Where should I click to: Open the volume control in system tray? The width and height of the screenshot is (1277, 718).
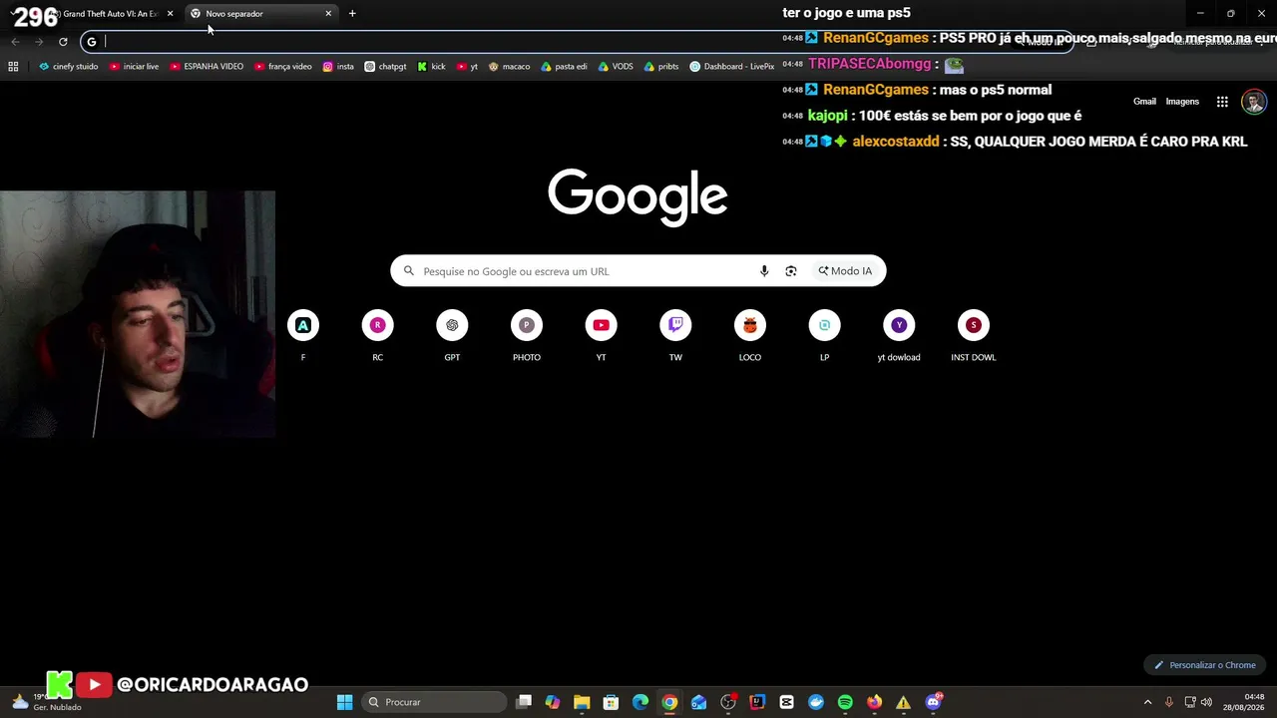1206,702
